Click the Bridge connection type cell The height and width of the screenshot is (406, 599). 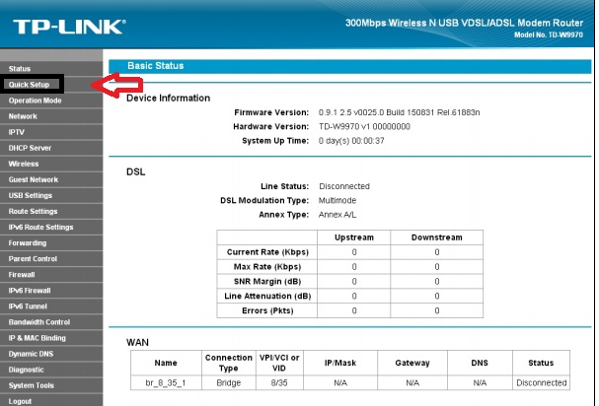pyautogui.click(x=228, y=382)
